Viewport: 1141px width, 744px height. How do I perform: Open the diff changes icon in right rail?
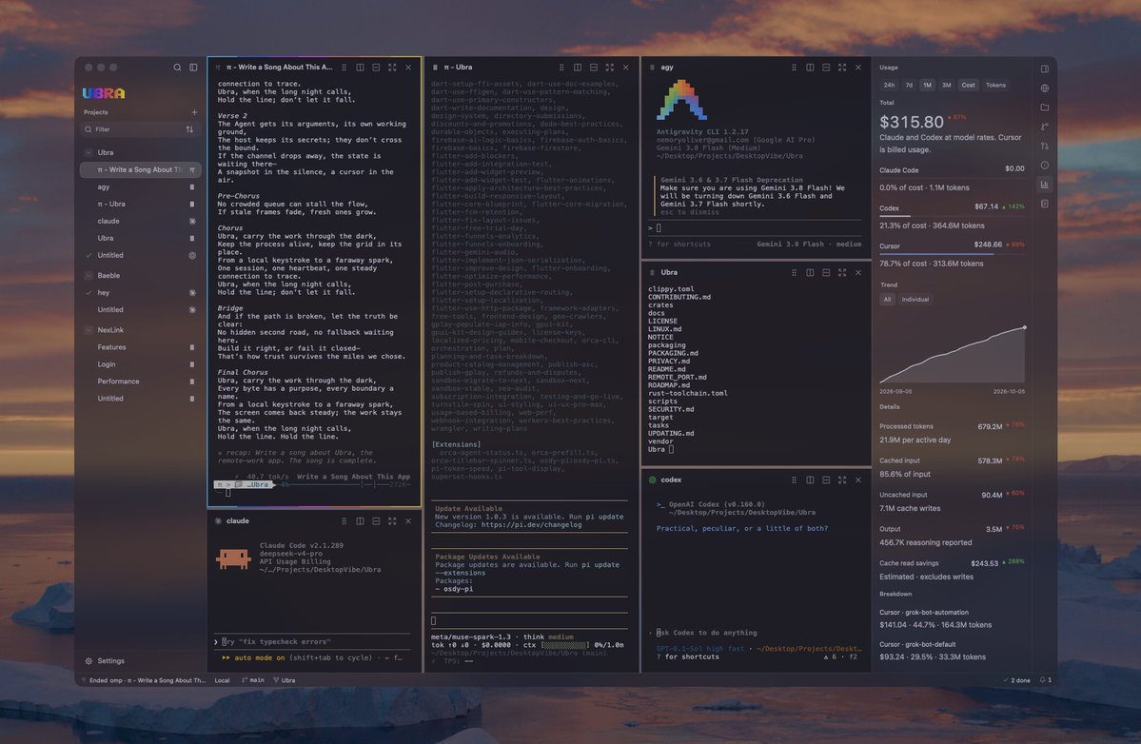[1045, 146]
